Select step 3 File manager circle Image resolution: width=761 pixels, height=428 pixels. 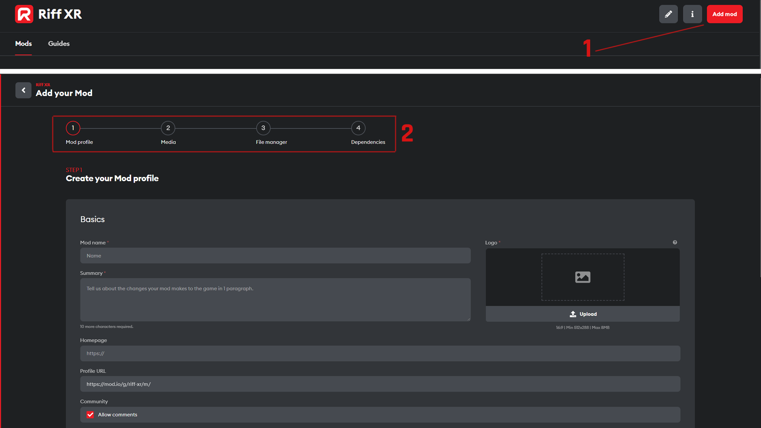pos(263,128)
